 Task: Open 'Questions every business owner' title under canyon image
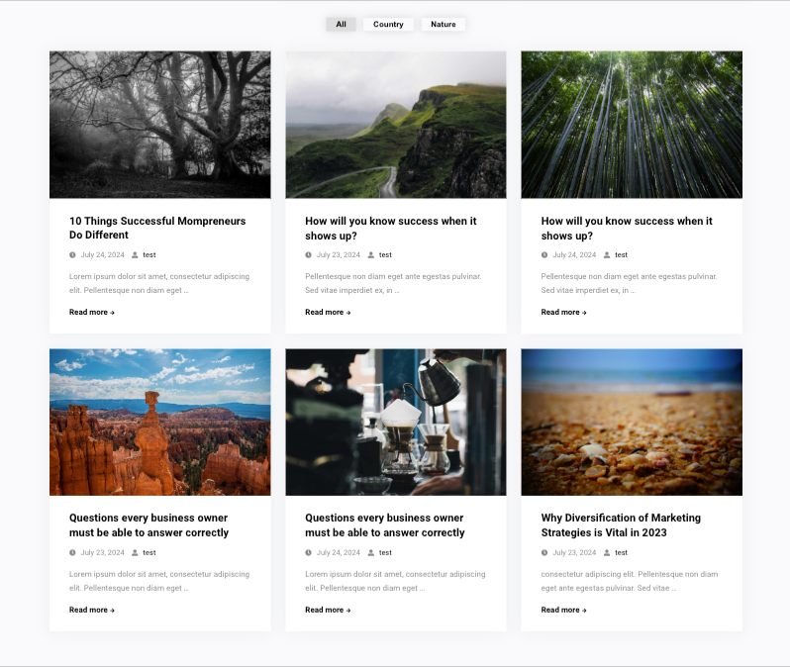click(x=148, y=524)
